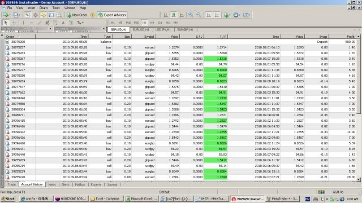Screen dimensions: 362x203
Task: Open the File menu
Action: pos(10,8)
